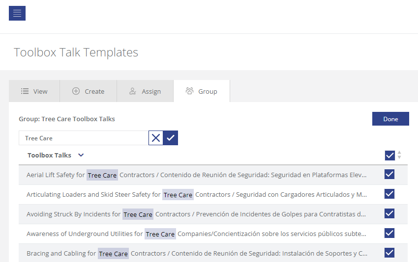Screen dimensions: 418x262
Task: Select the Aerial Lift Safety talk row
Action: 213,175
